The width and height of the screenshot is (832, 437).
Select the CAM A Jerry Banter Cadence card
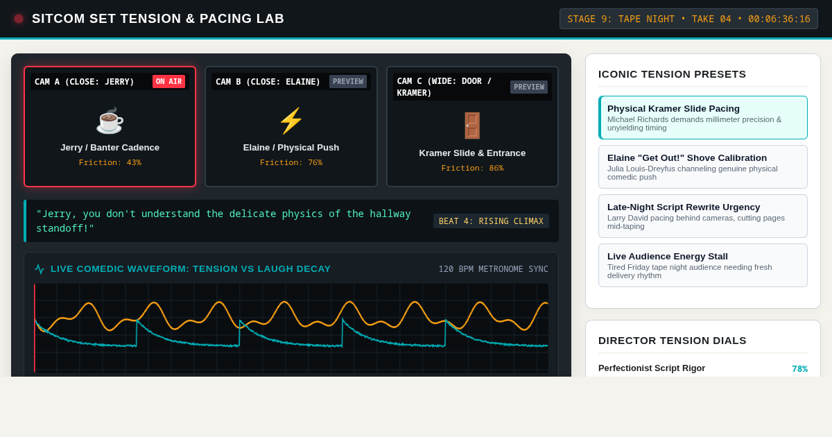(110, 126)
